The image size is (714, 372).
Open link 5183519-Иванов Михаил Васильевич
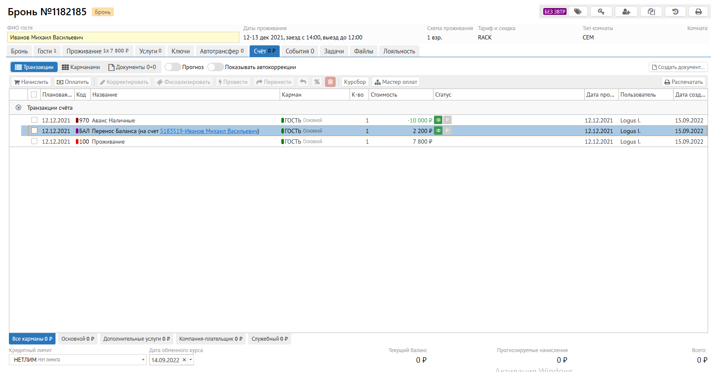coord(209,131)
